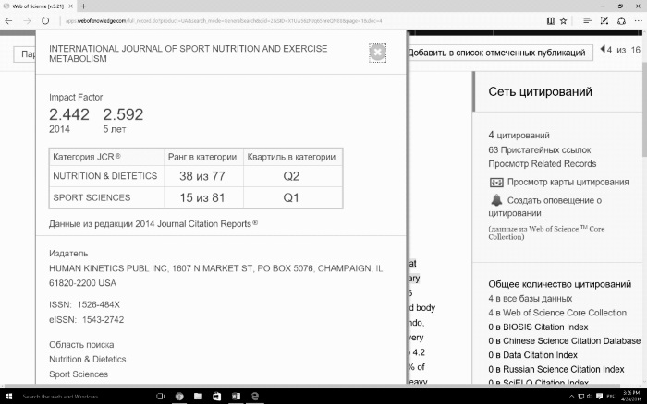Click 'Sport Sciences' under Область поиска

click(79, 374)
